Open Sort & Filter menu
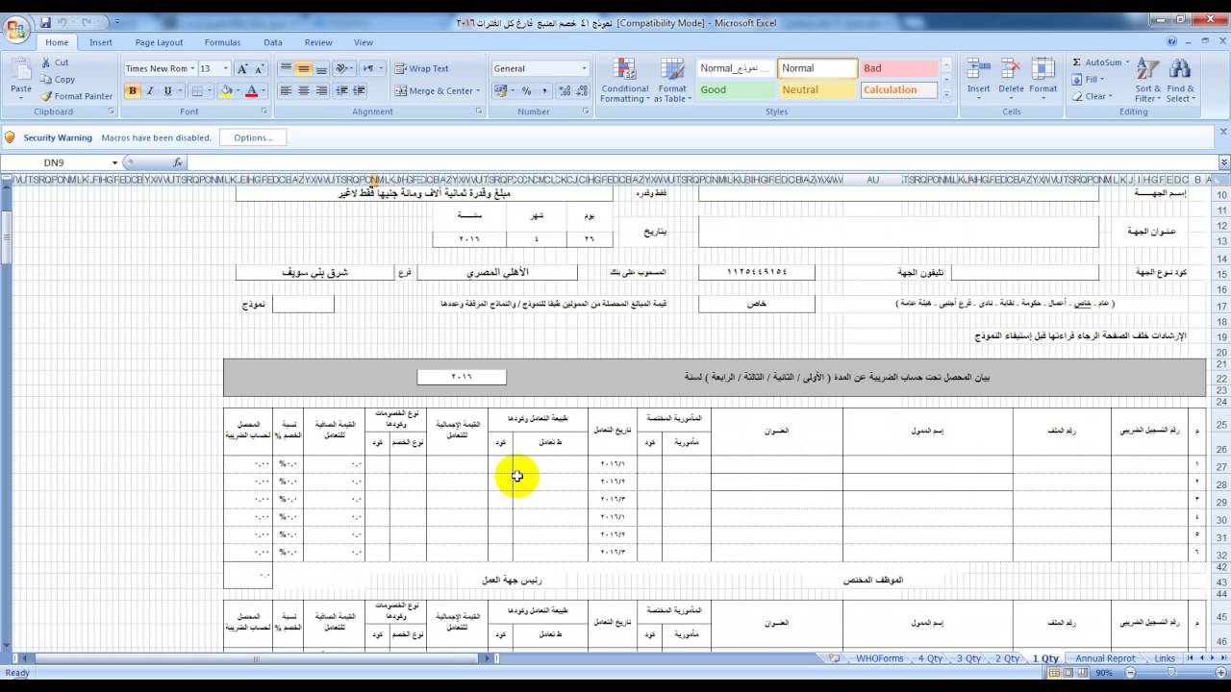This screenshot has width=1231, height=692. pos(1147,81)
